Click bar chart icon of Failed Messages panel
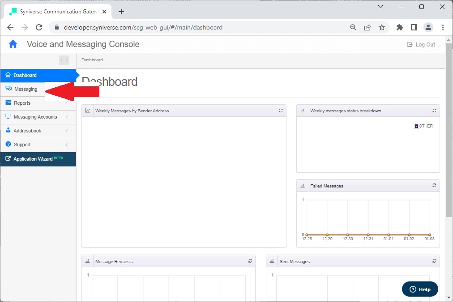The width and height of the screenshot is (453, 302). [x=303, y=186]
